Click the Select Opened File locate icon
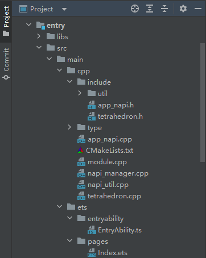This screenshot has height=258, width=206. (135, 9)
